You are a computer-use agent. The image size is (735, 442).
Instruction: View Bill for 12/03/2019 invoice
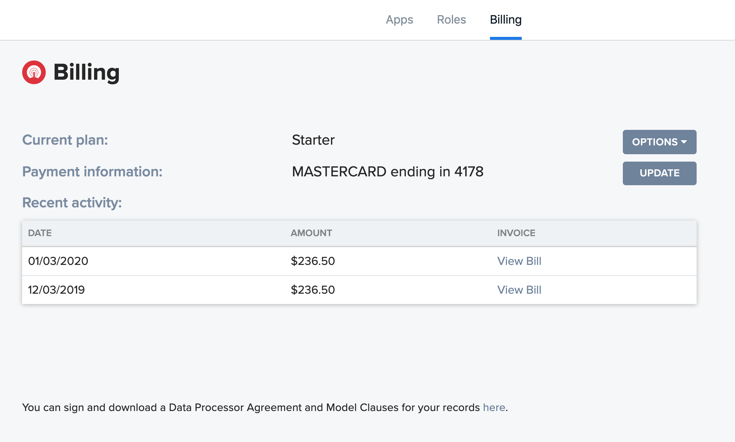point(519,290)
